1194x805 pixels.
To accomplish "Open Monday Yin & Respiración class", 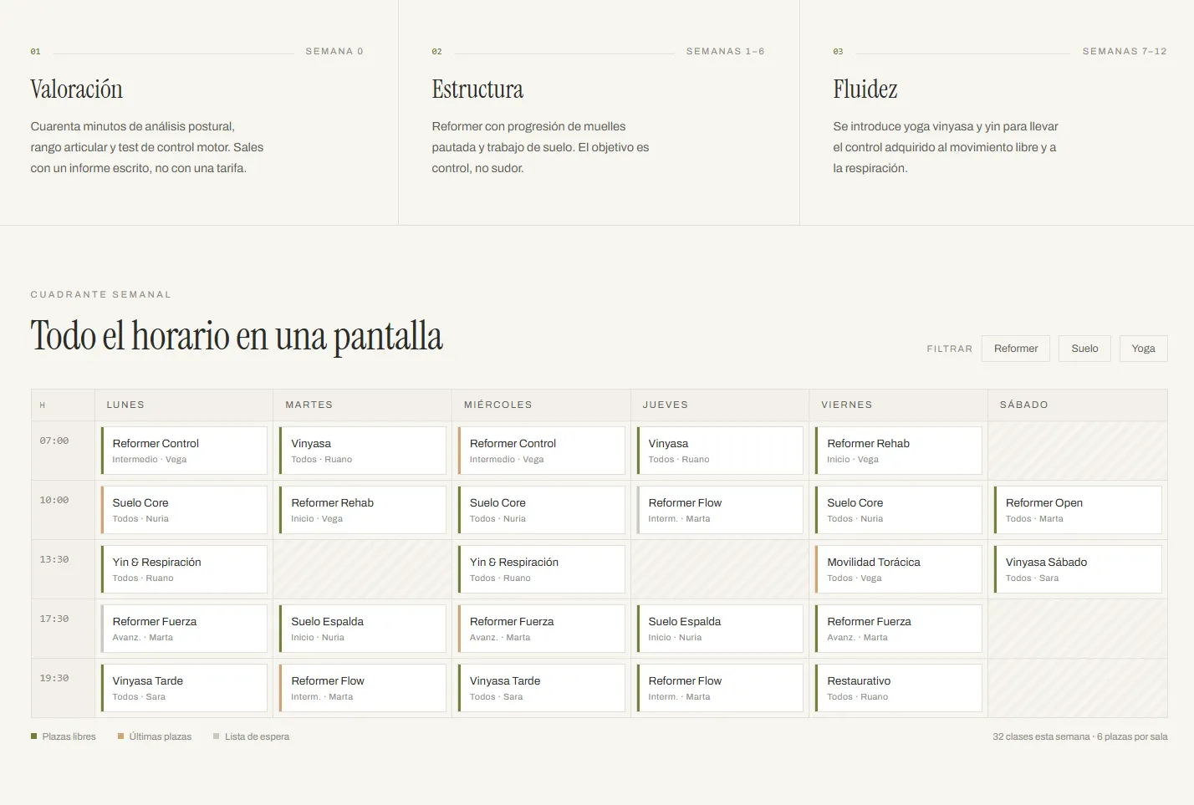I will click(x=184, y=569).
